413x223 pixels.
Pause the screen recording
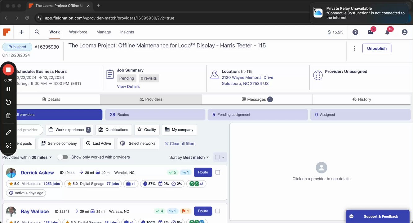tap(8, 89)
